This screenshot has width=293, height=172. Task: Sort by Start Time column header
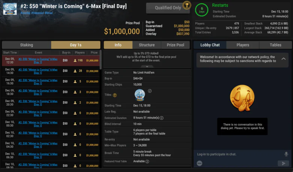point(10,52)
